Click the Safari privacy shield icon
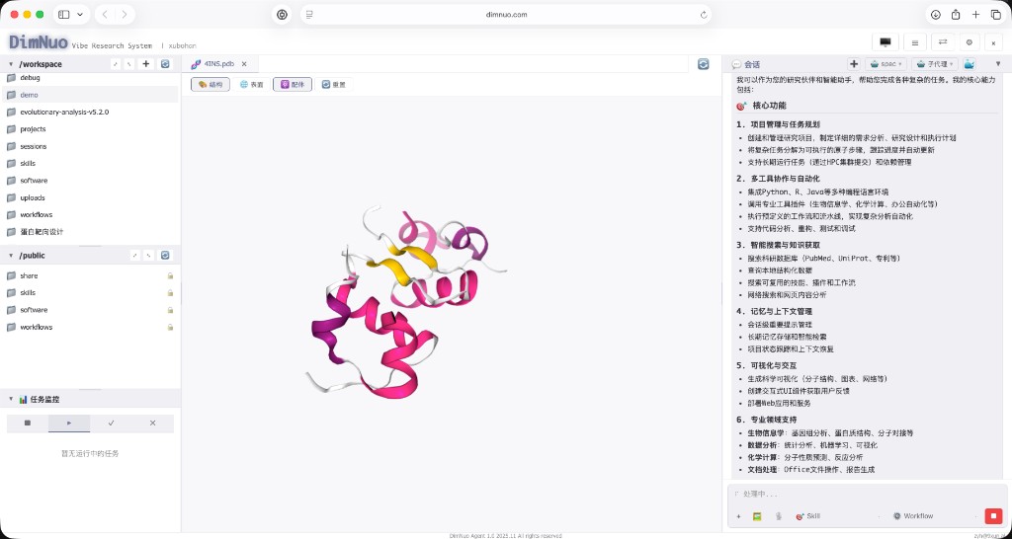 click(x=282, y=14)
